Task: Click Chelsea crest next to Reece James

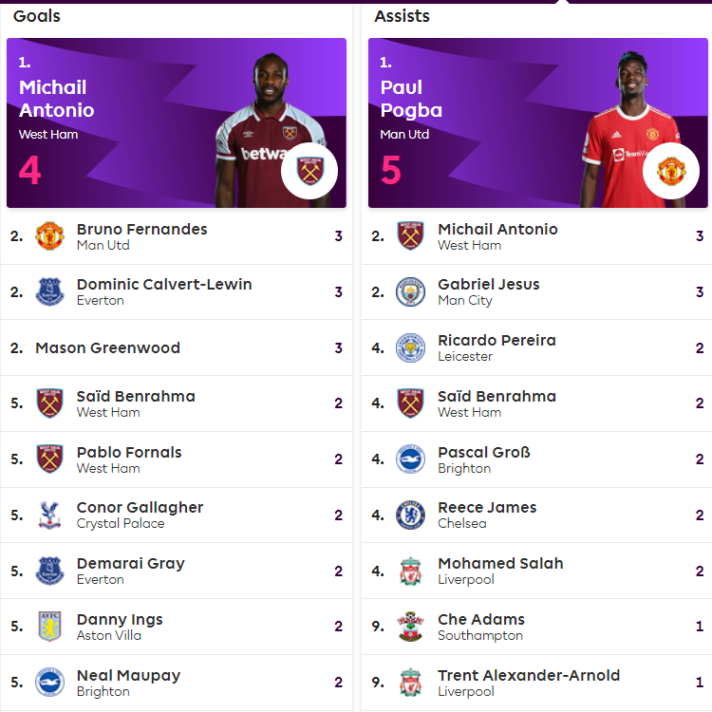Action: click(410, 515)
